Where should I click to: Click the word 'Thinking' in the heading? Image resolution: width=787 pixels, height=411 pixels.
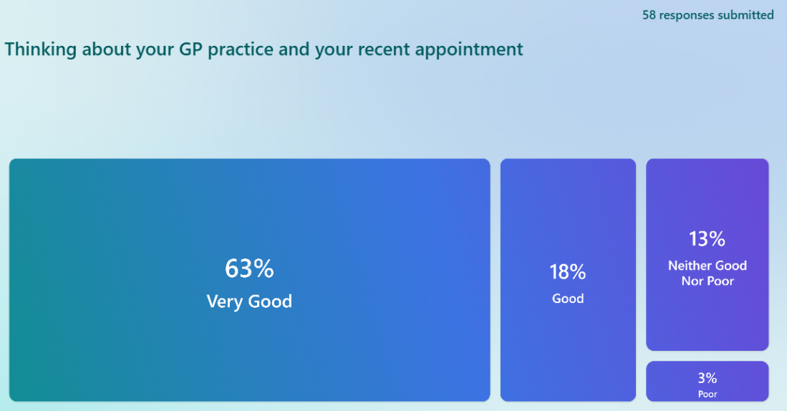41,49
